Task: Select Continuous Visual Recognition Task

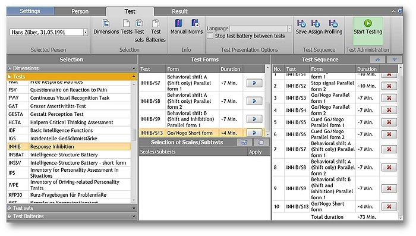Action: (69, 98)
